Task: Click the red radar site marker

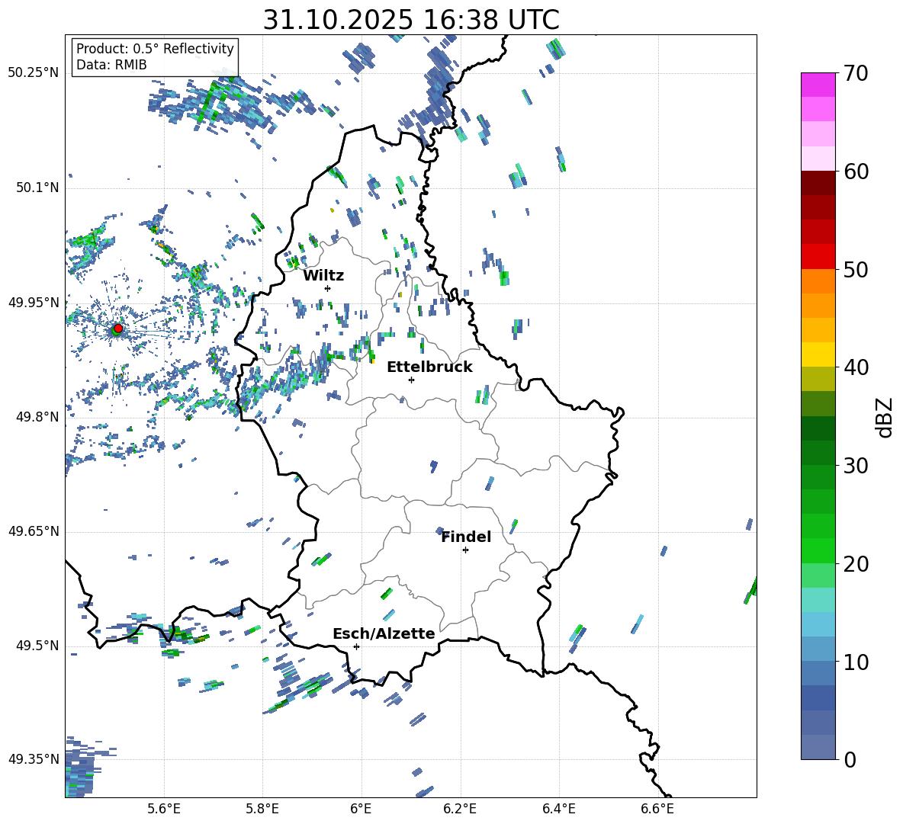Action: point(117,329)
